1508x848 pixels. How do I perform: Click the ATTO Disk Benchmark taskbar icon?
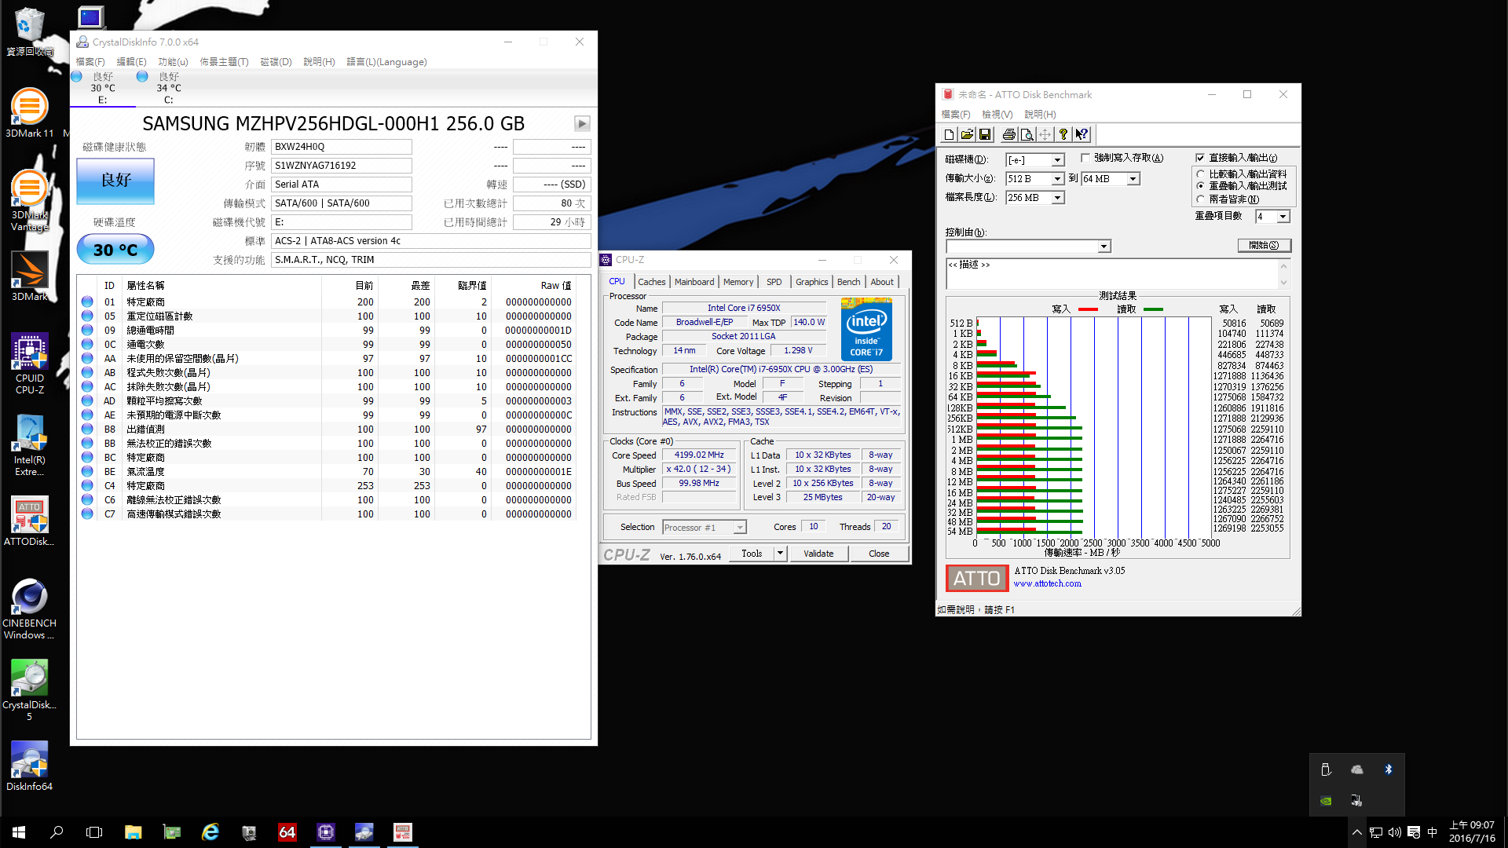[403, 832]
